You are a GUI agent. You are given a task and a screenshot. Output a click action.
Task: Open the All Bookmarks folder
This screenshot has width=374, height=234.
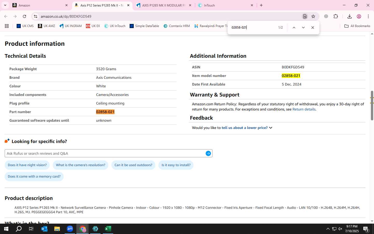(x=357, y=26)
